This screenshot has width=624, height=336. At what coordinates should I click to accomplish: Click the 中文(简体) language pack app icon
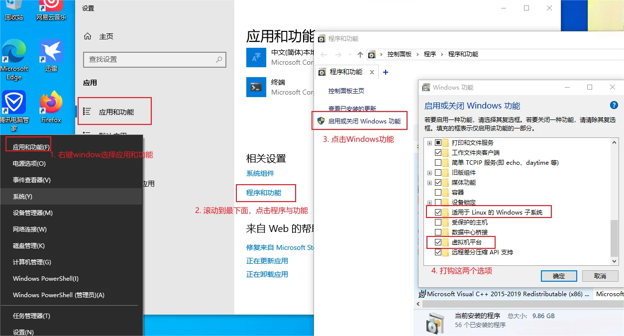coord(256,57)
